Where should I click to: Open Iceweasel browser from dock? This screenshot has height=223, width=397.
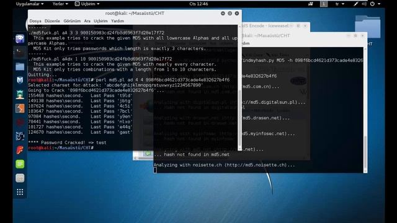click(x=20, y=38)
